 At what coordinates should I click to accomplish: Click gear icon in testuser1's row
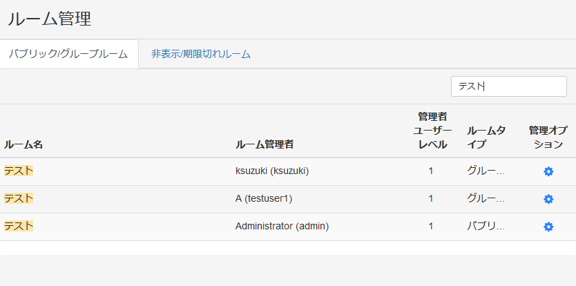coord(548,199)
